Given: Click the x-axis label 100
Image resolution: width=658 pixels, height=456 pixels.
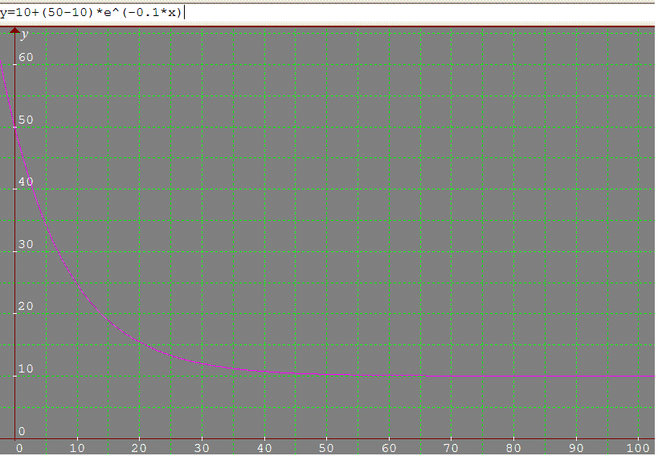Looking at the screenshot, I should click(x=638, y=448).
